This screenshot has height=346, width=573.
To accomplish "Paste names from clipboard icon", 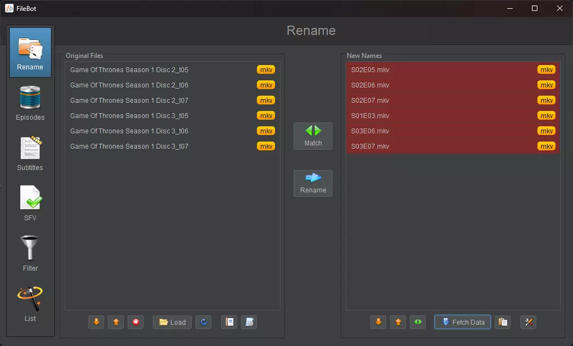I will coord(503,322).
